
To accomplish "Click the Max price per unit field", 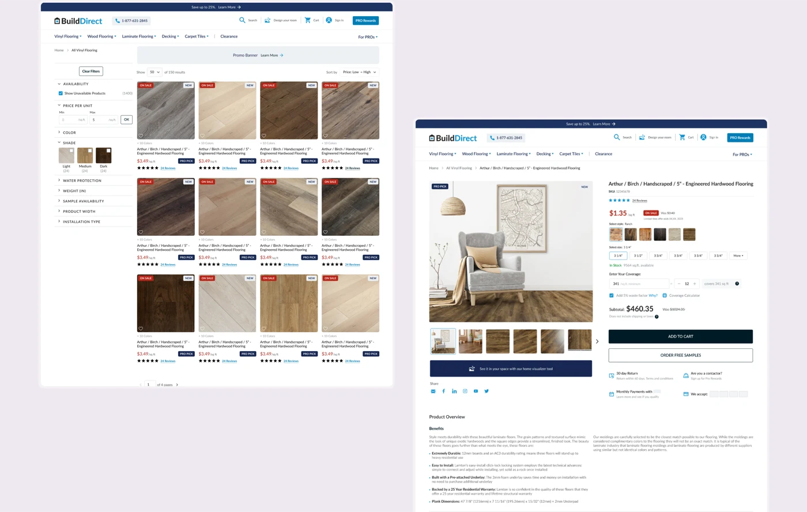I will tap(104, 119).
